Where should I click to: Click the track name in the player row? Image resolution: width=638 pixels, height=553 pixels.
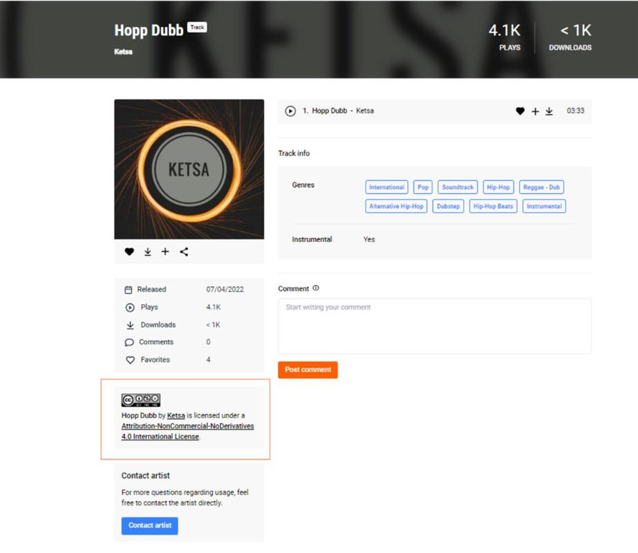pos(330,111)
